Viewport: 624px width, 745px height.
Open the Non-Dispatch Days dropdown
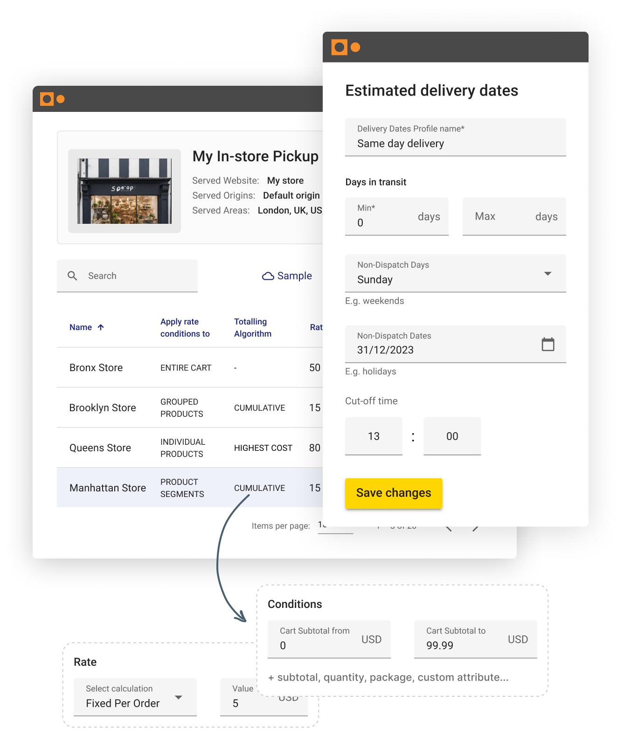(548, 274)
